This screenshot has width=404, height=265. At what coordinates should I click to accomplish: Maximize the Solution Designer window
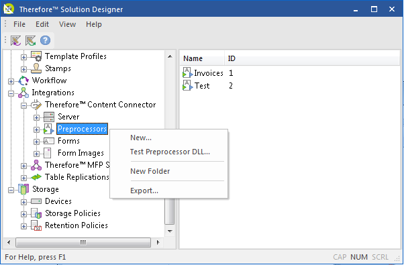[374, 9]
